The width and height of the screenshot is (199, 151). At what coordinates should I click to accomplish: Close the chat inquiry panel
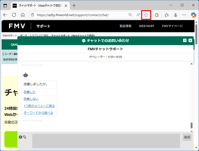(190, 41)
